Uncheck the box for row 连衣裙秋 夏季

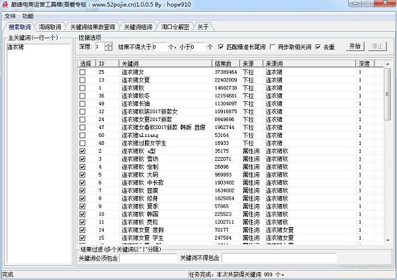82,207
